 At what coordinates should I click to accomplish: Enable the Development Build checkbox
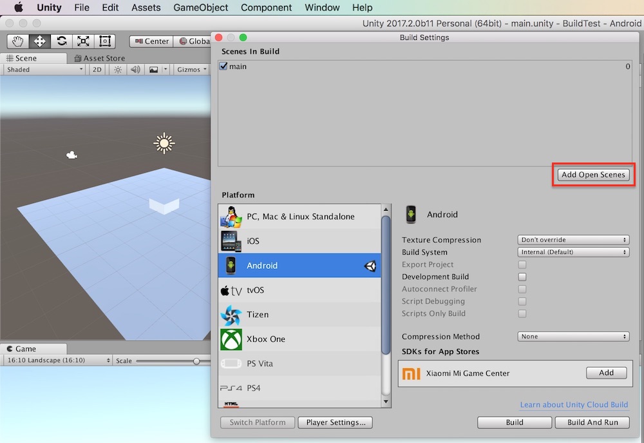point(522,277)
